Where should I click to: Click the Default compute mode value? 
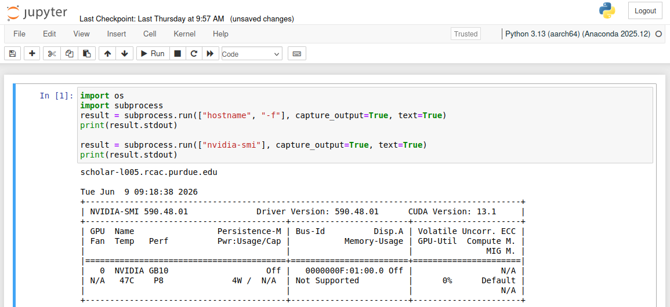pyautogui.click(x=498, y=280)
